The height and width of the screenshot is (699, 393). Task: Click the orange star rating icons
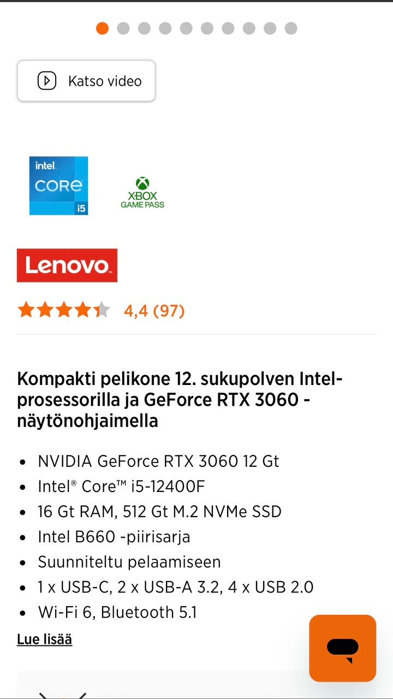63,310
